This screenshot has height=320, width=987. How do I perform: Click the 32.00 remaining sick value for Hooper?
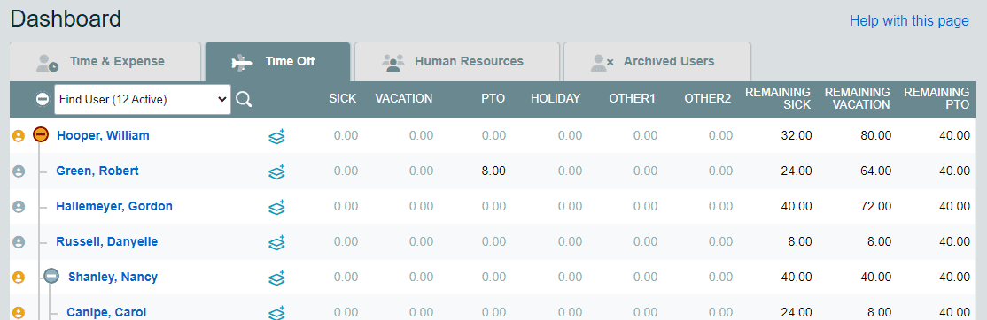point(797,135)
